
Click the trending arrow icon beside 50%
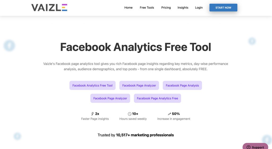[169, 114]
